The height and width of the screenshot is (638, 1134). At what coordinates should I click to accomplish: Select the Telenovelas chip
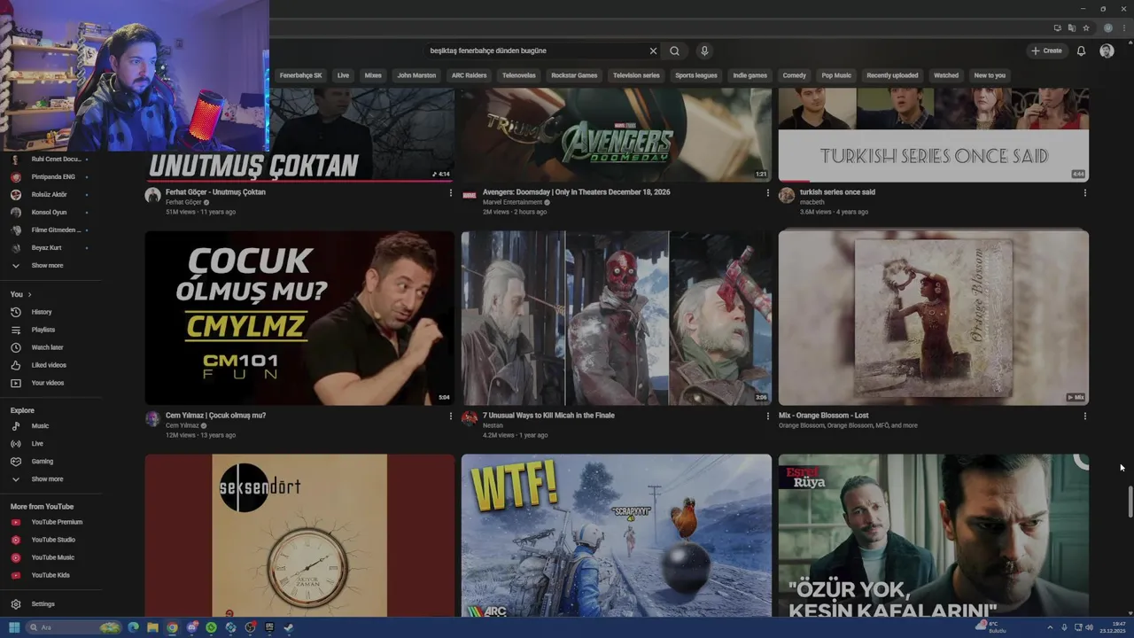[519, 75]
